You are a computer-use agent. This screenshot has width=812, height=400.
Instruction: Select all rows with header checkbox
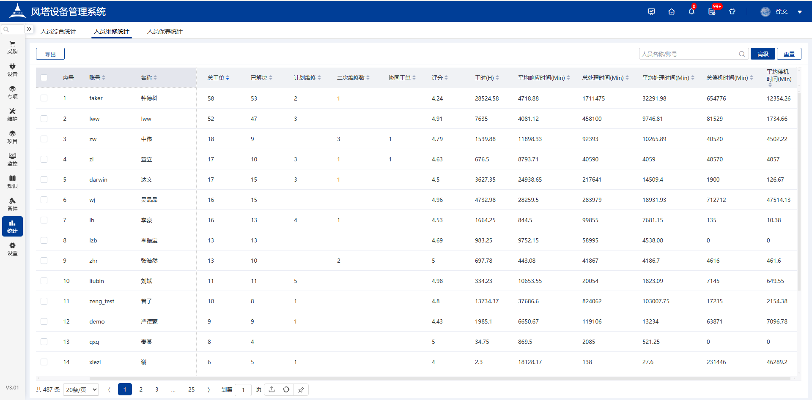(x=44, y=78)
